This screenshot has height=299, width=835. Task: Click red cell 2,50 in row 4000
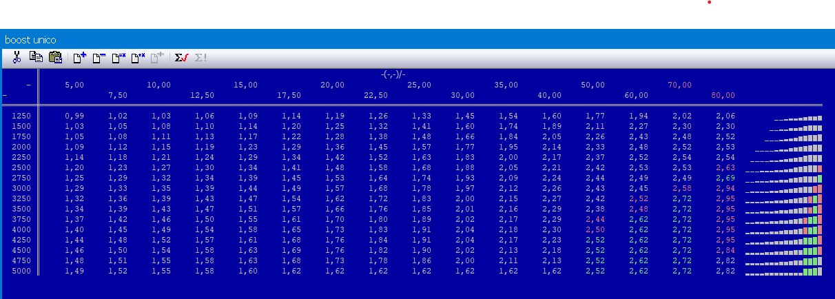[x=595, y=229]
